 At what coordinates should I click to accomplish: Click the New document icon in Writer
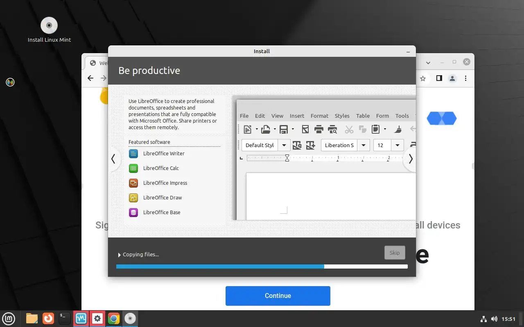pyautogui.click(x=248, y=130)
